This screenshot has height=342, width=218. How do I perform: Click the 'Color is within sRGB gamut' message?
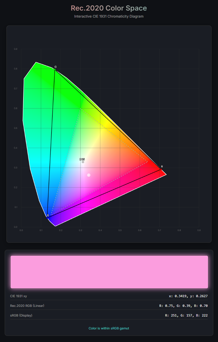tap(109, 328)
